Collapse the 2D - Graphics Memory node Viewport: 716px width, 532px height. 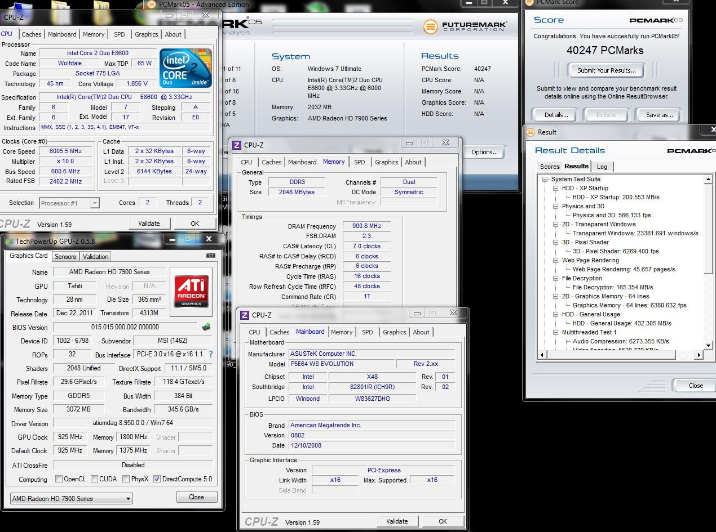click(556, 297)
